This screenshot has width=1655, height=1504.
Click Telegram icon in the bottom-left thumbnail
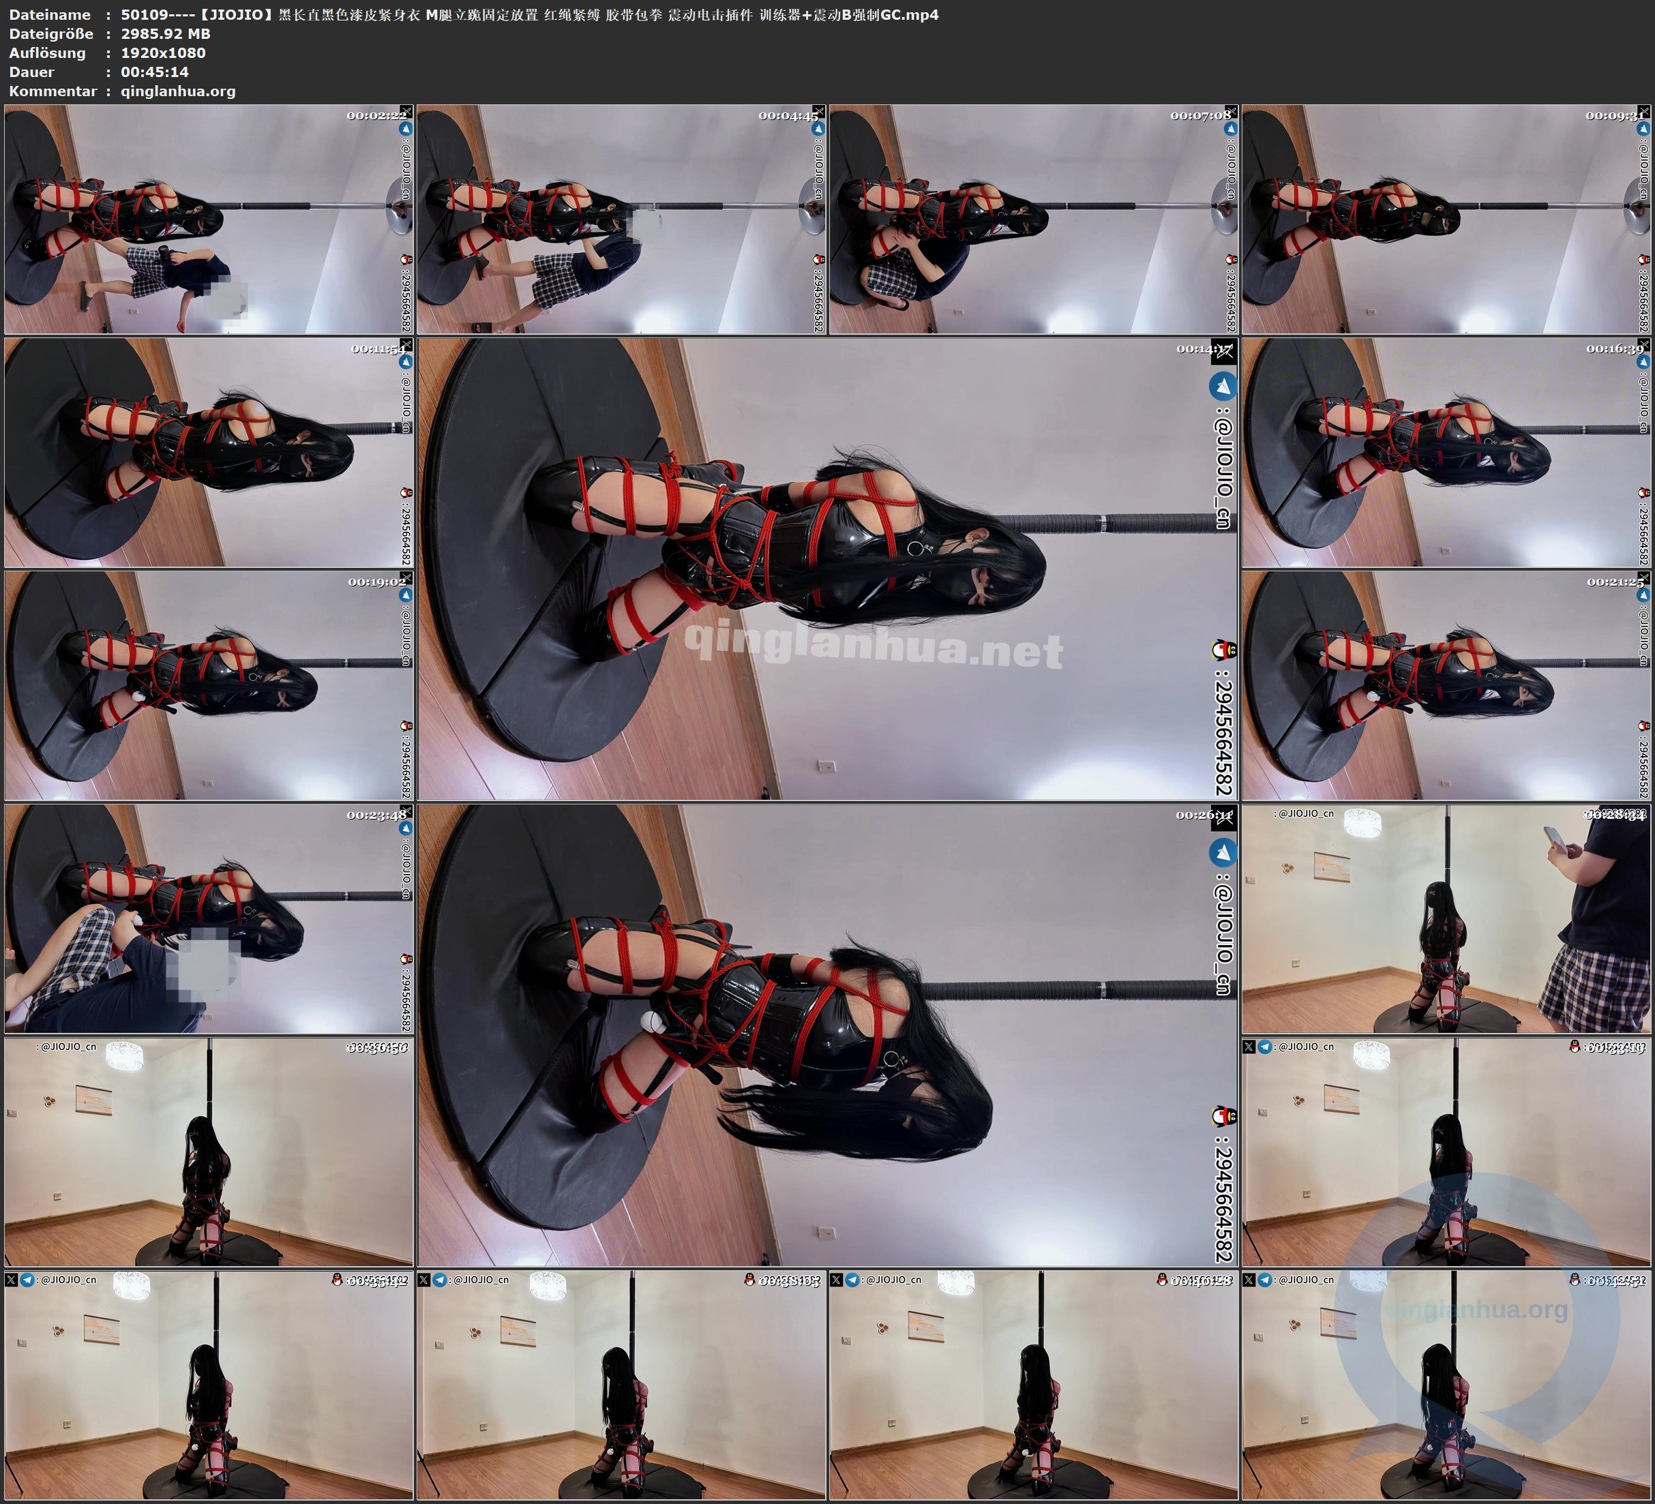[27, 1280]
